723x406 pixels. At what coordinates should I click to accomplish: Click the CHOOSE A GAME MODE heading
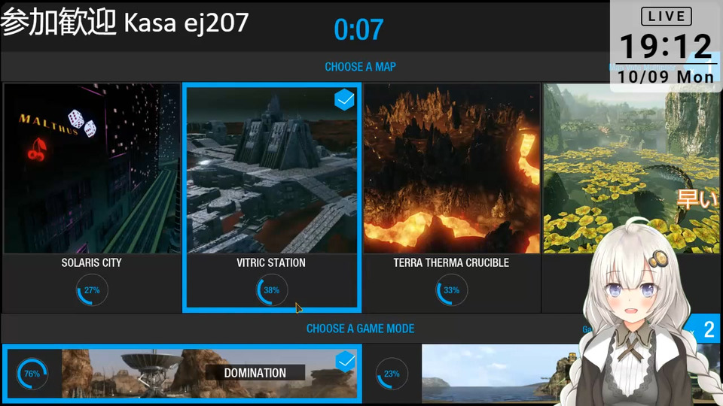[x=361, y=329]
